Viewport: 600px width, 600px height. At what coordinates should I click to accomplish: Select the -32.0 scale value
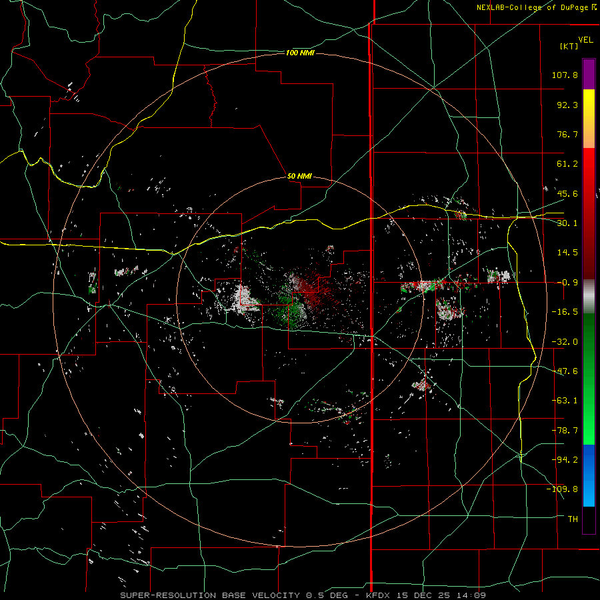click(x=565, y=342)
